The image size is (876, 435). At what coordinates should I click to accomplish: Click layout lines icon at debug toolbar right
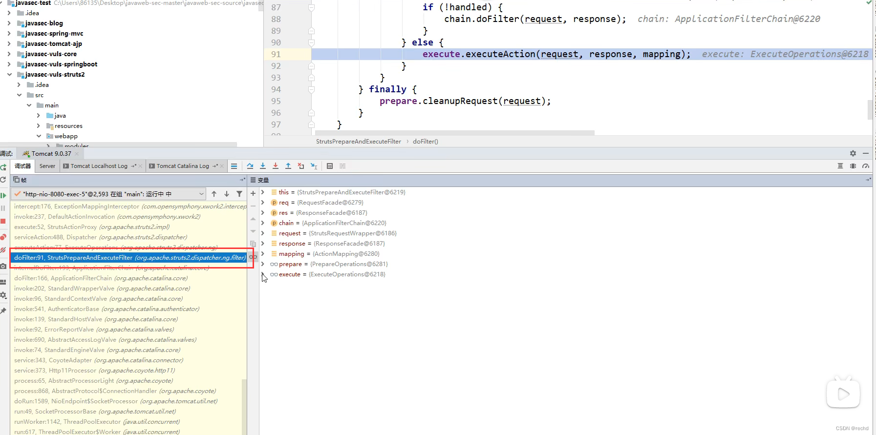coord(840,166)
